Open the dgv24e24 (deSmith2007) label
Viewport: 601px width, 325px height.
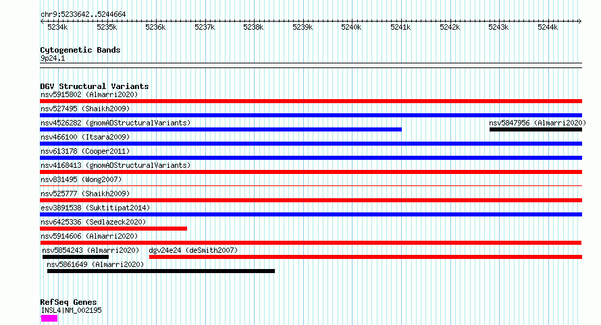tap(193, 250)
